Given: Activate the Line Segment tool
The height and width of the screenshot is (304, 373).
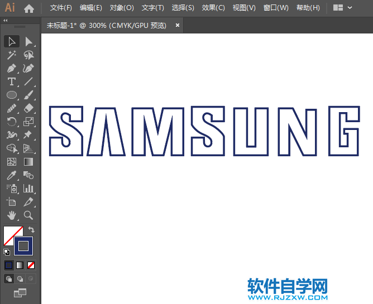Looking at the screenshot, I should (x=29, y=81).
